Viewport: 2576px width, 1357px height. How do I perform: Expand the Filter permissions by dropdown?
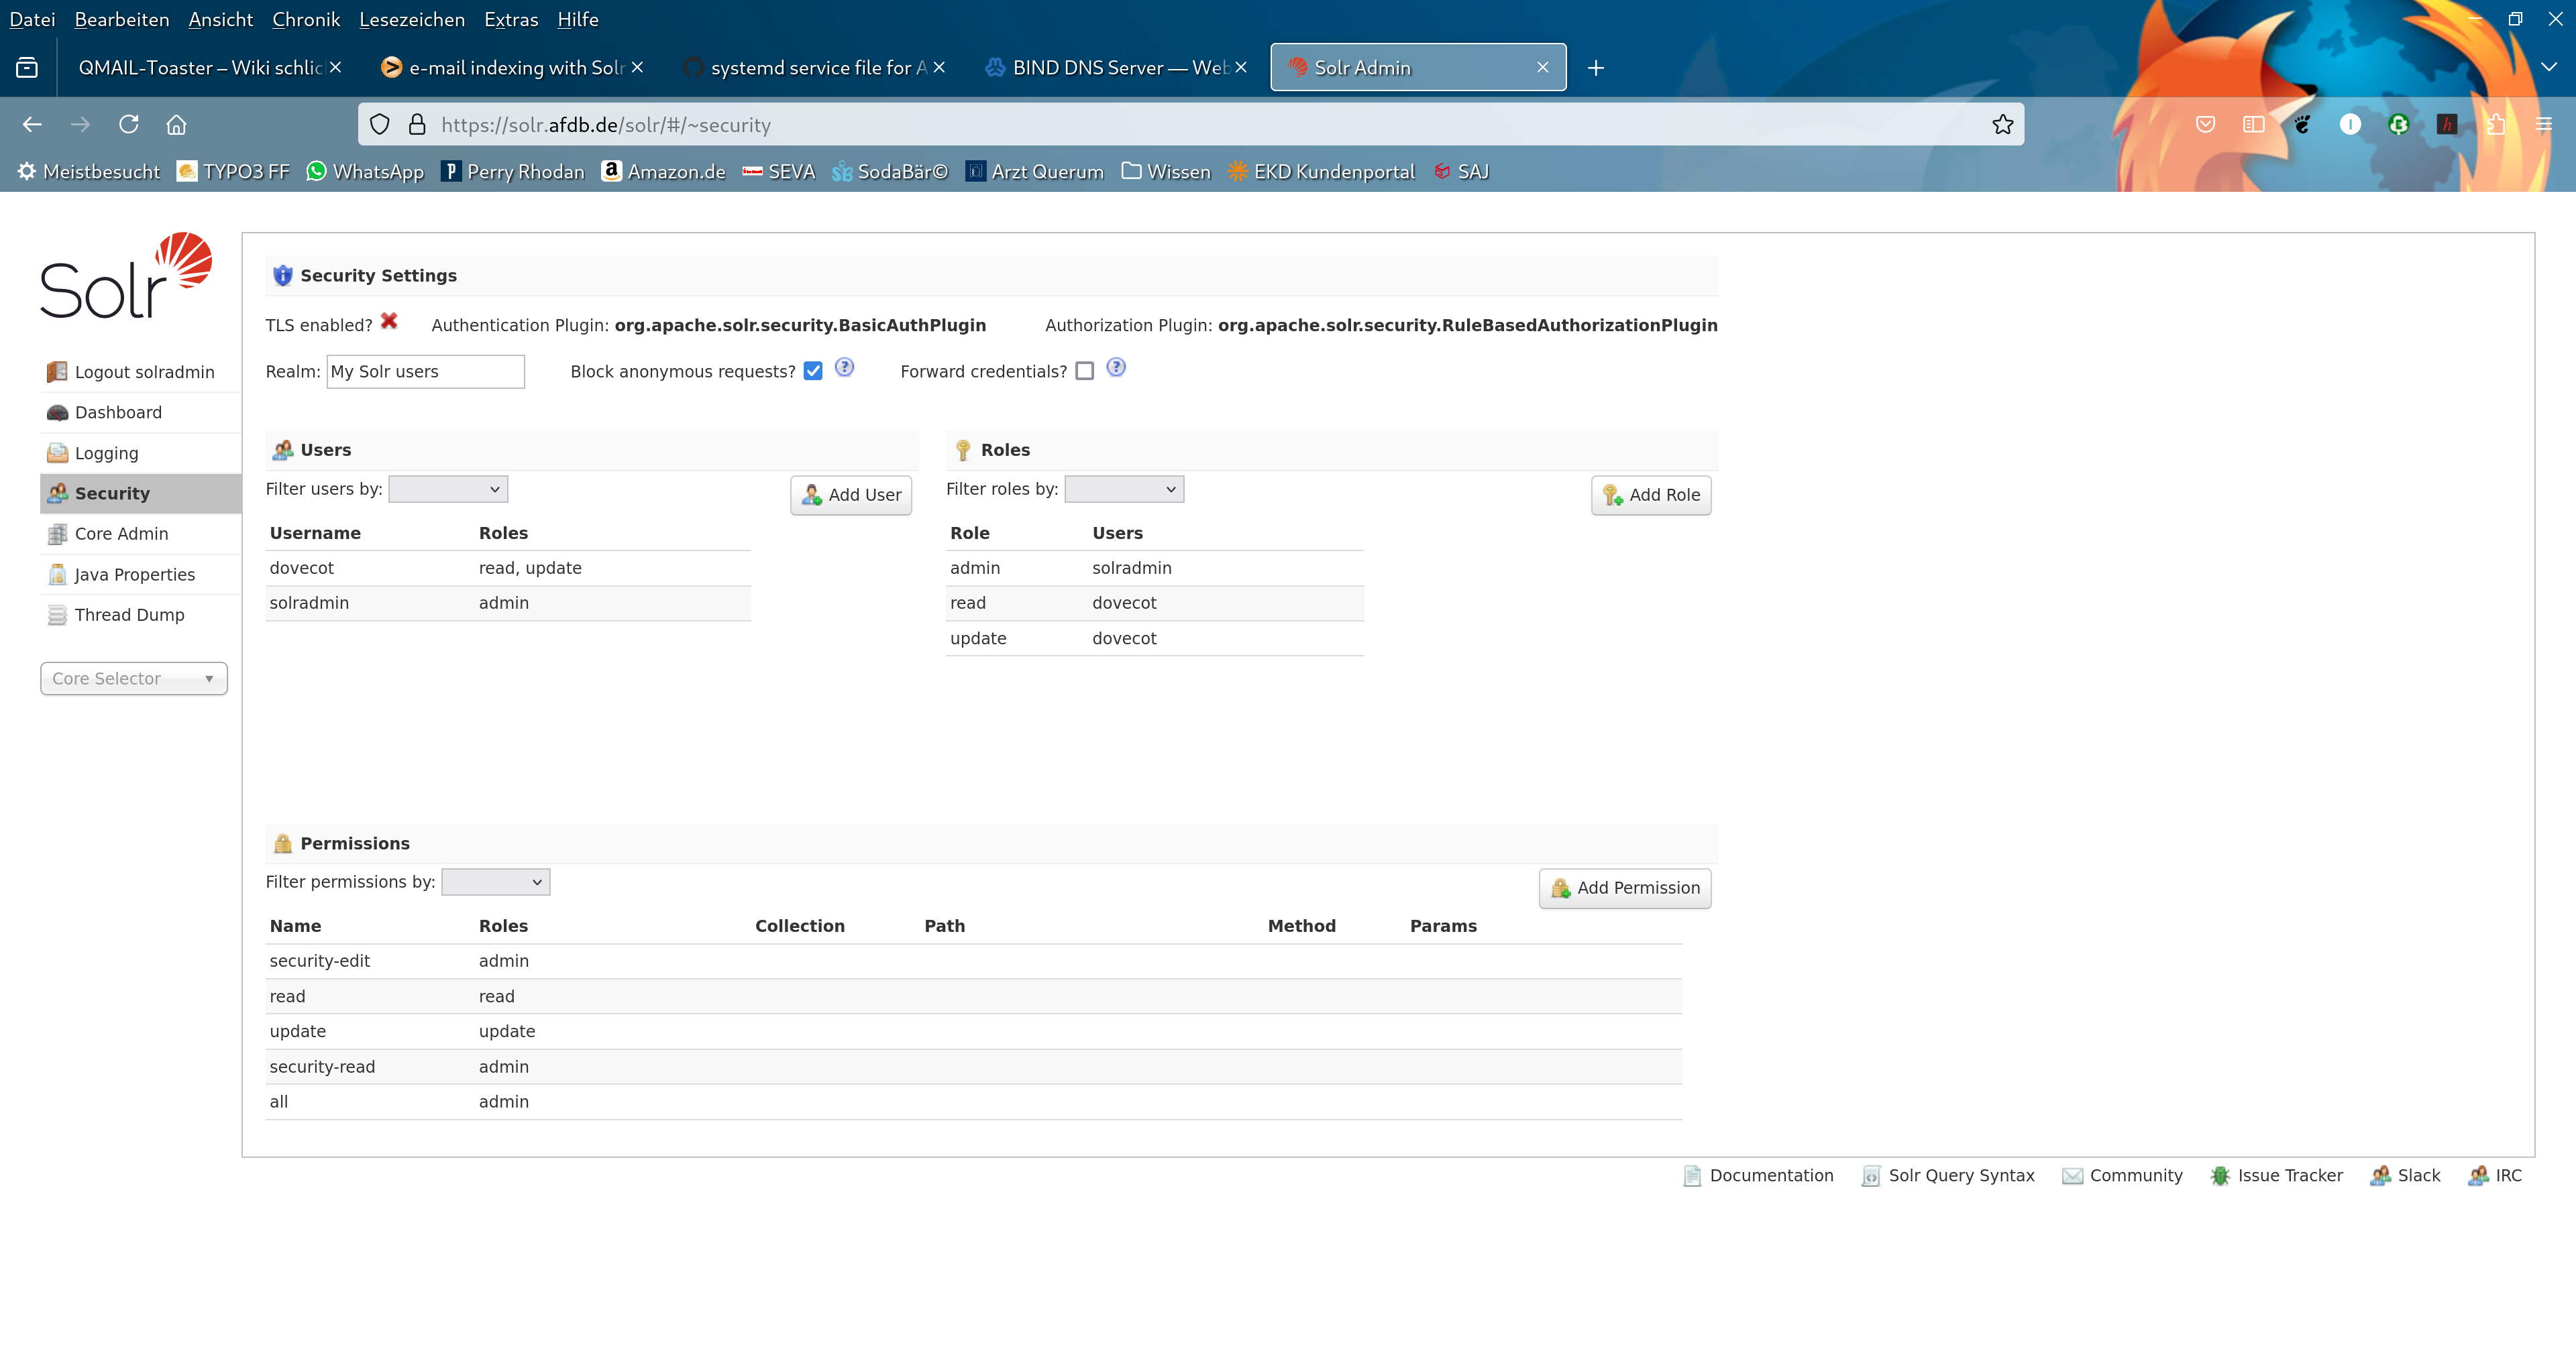coord(496,882)
